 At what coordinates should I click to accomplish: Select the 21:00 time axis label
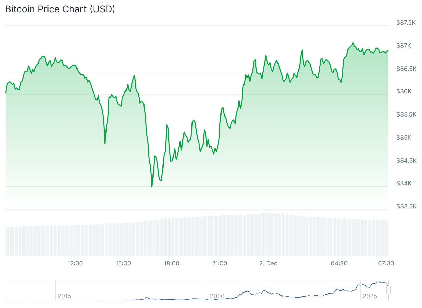(219, 263)
